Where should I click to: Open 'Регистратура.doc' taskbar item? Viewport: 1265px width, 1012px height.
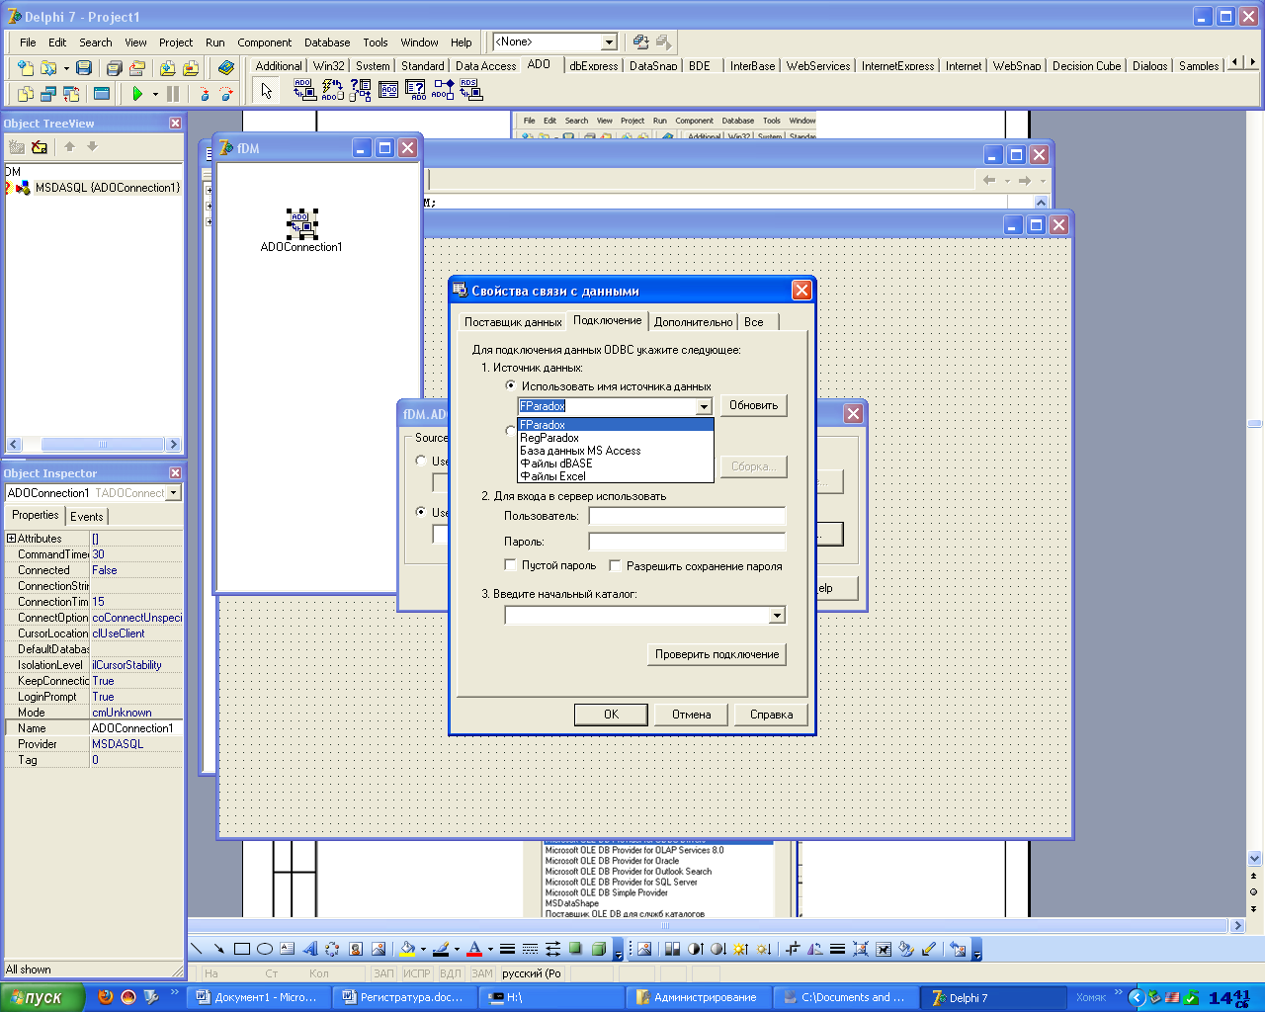403,998
